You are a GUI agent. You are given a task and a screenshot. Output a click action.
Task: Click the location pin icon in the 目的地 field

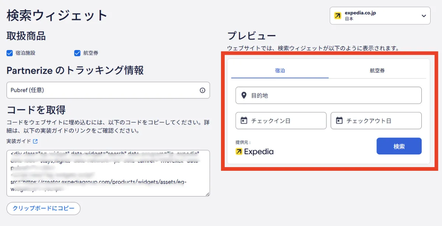(x=244, y=95)
